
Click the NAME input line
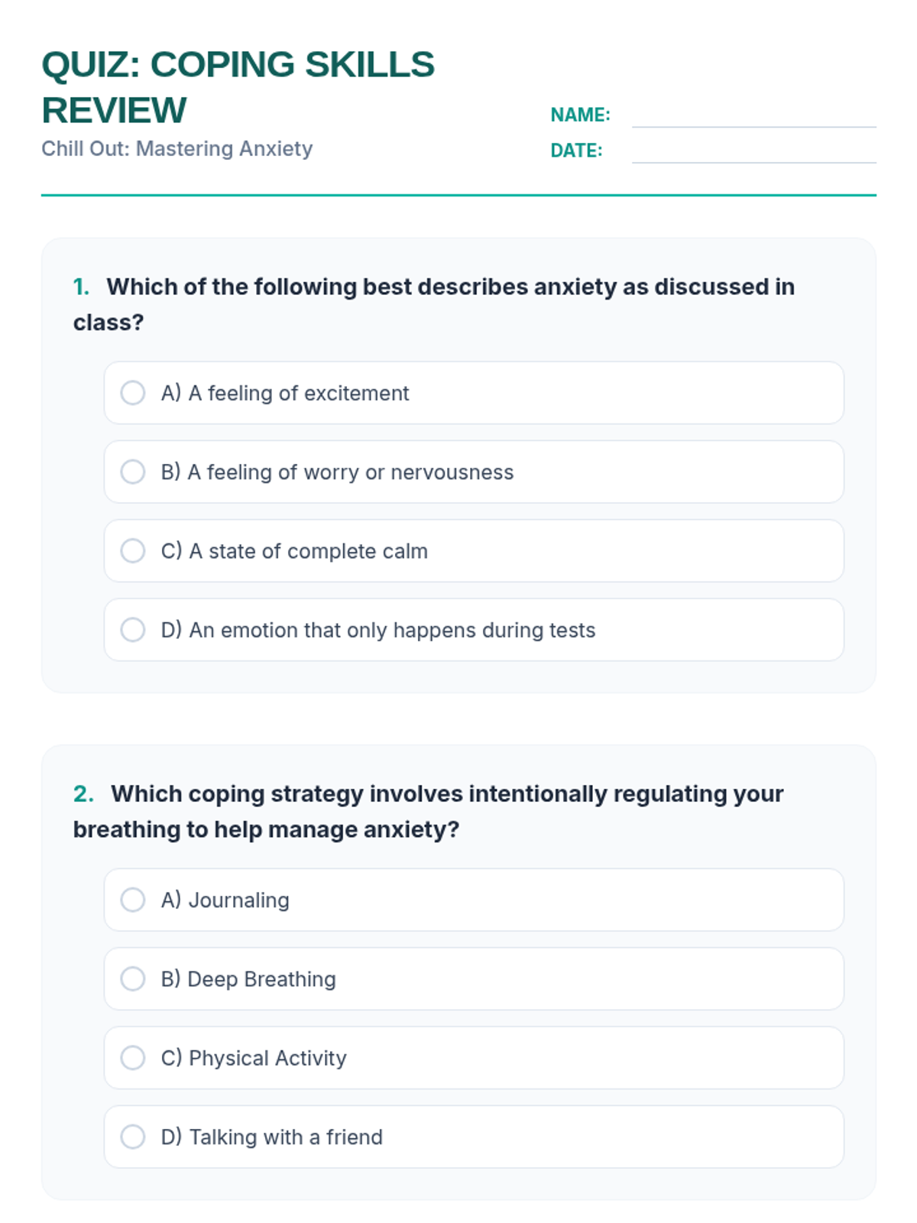pos(753,116)
